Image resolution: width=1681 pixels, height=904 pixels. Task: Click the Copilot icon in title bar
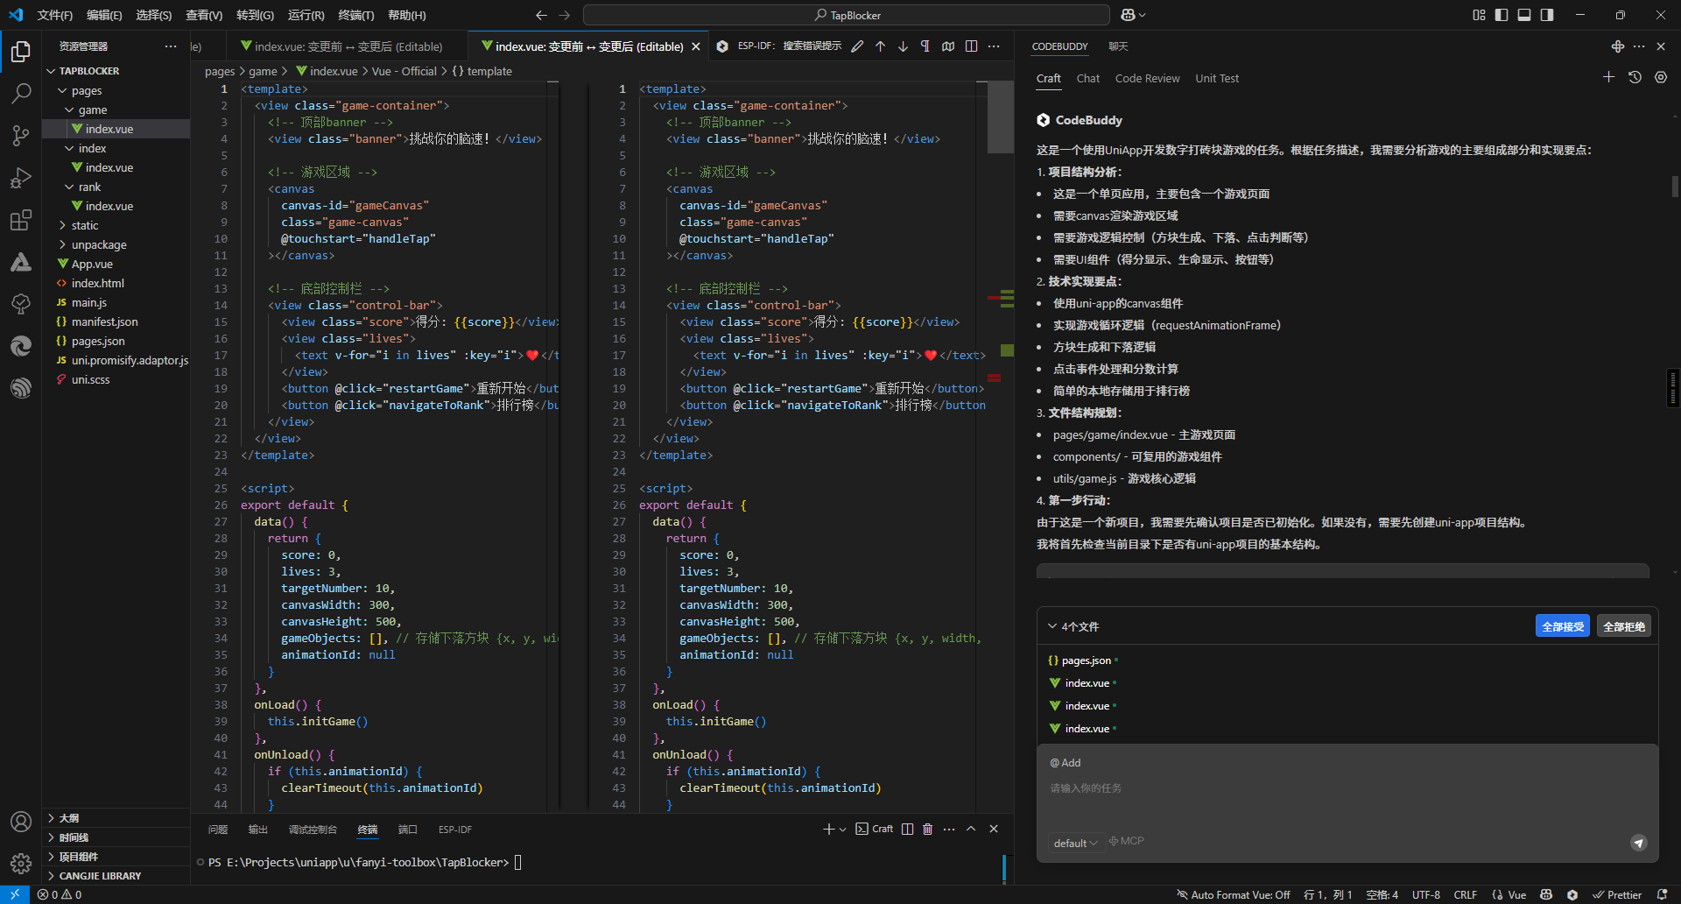pos(1128,15)
